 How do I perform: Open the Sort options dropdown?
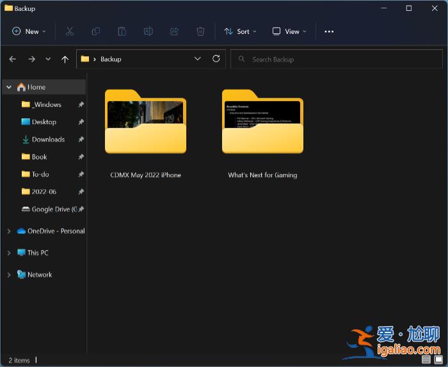pyautogui.click(x=240, y=31)
